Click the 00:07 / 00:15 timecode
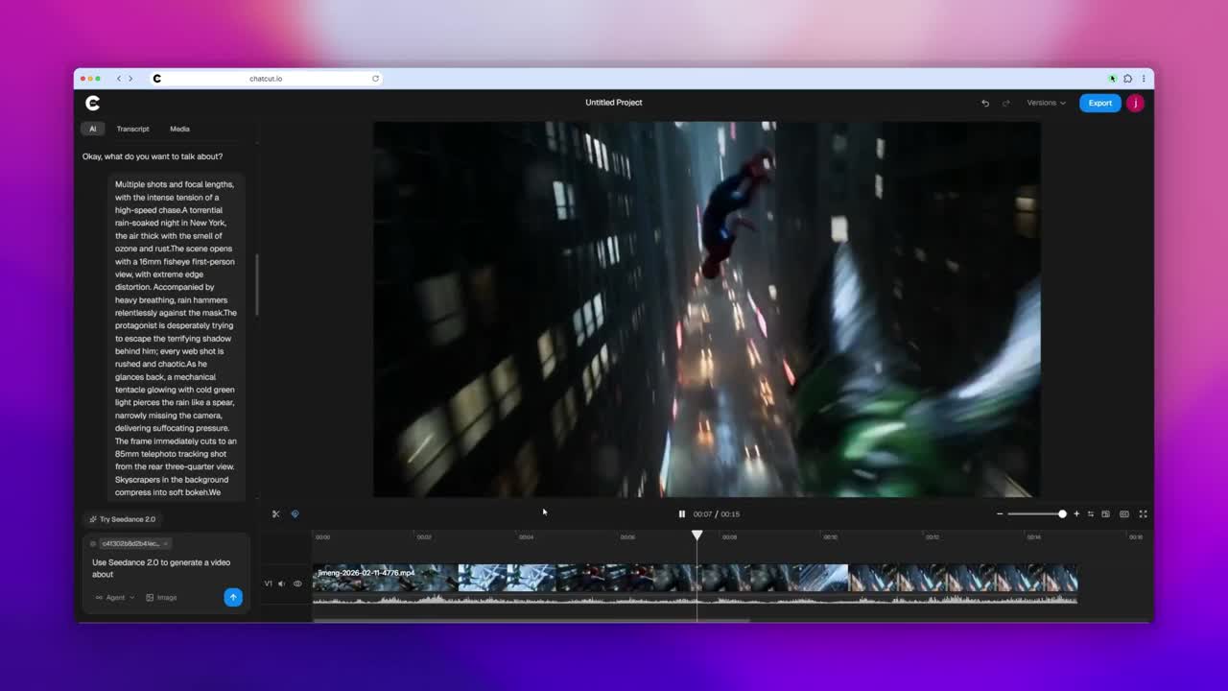The image size is (1228, 691). pyautogui.click(x=717, y=514)
